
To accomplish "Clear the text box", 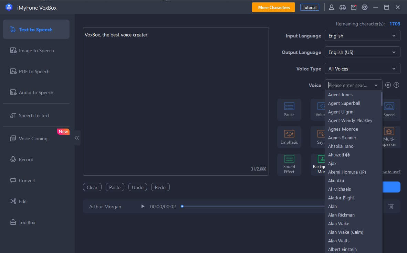I will click(x=92, y=187).
